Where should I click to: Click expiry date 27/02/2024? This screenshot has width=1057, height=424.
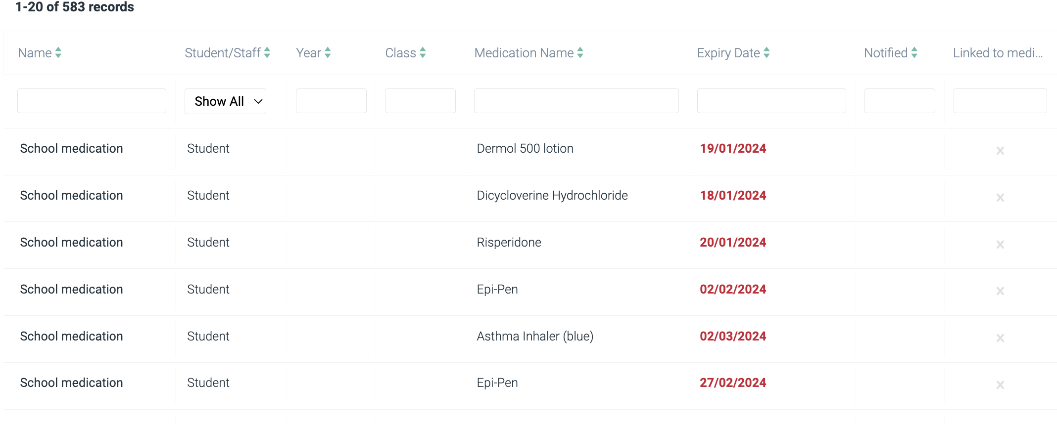coord(733,383)
